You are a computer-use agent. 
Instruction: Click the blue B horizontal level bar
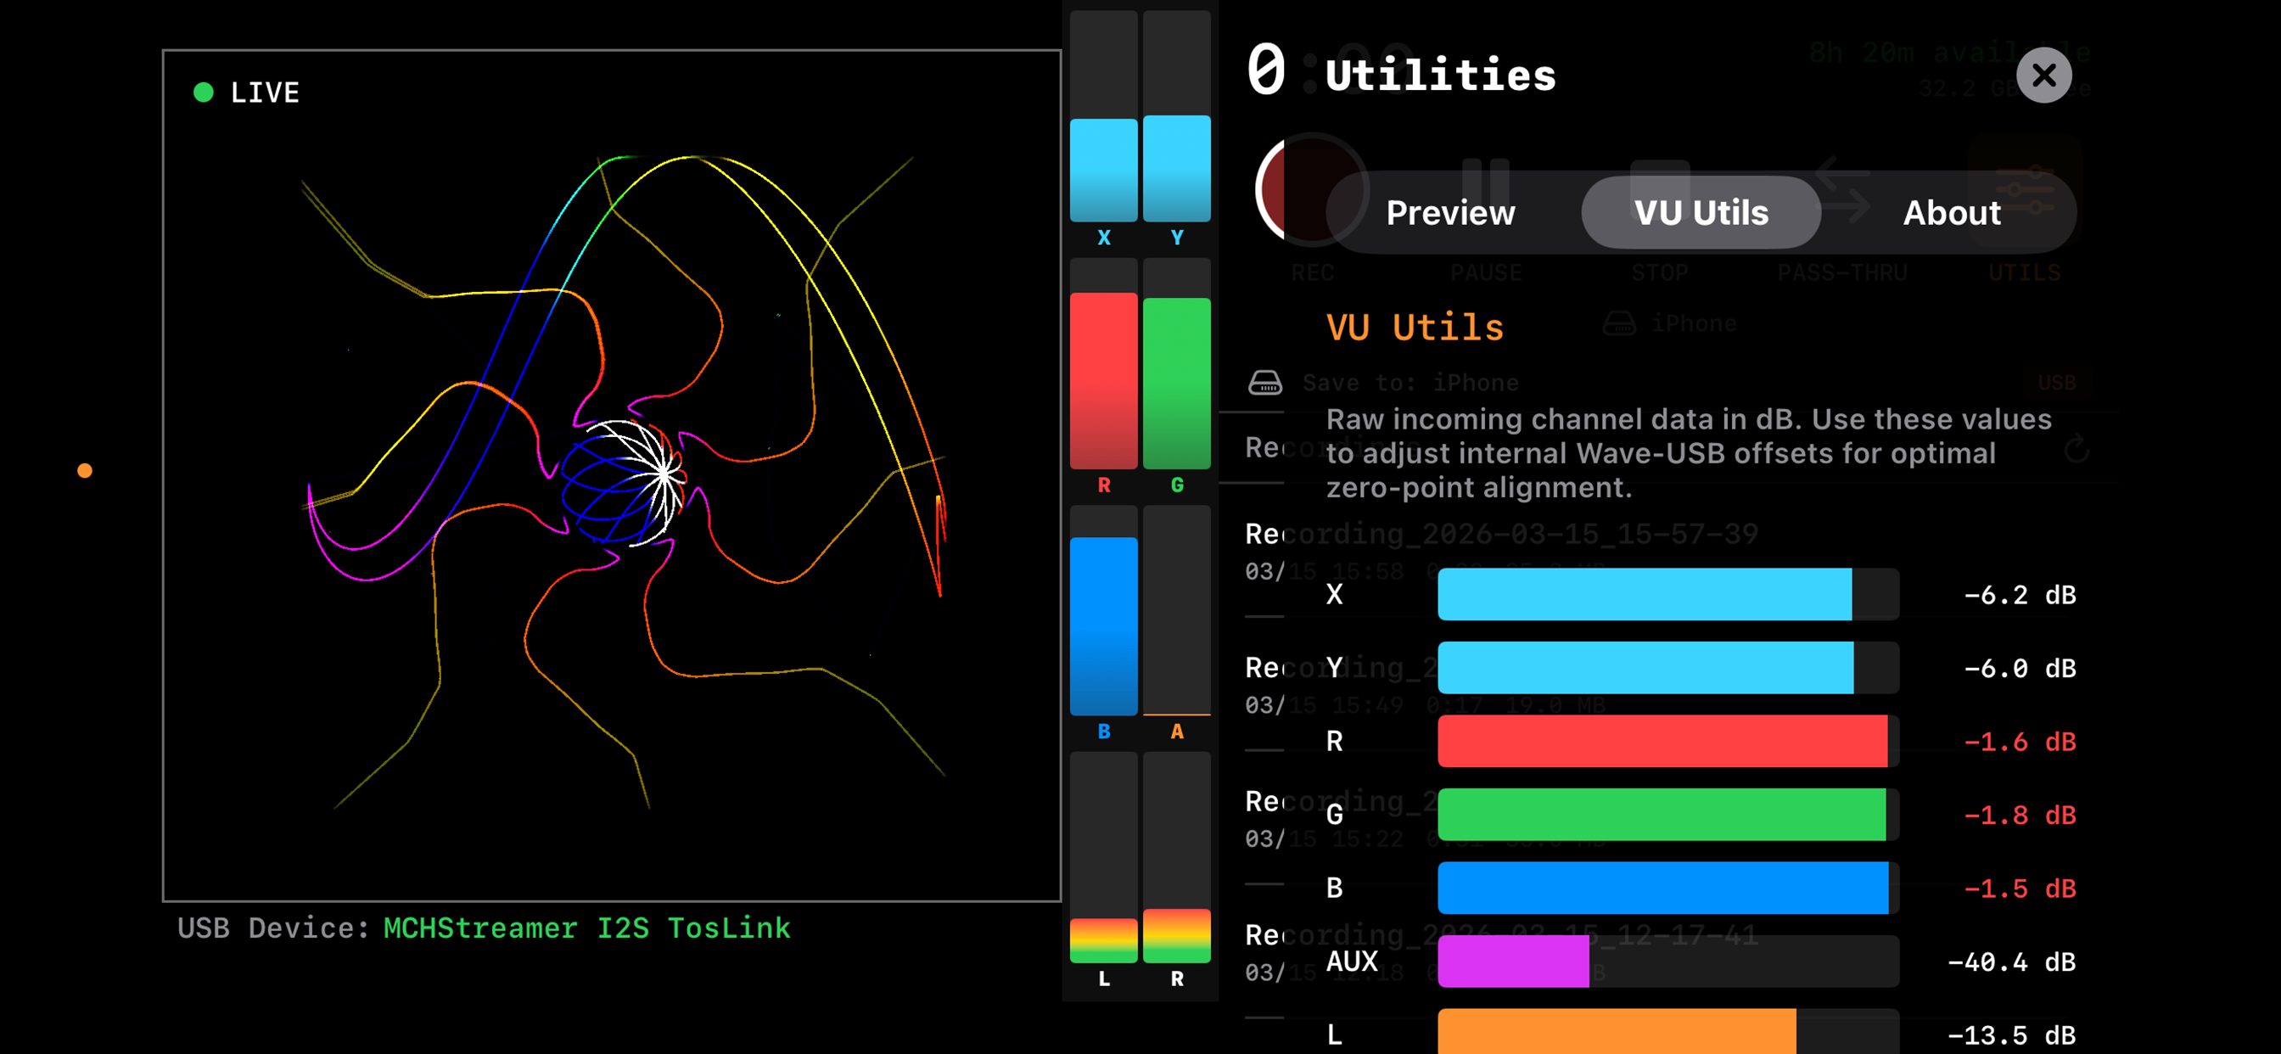tap(1668, 889)
